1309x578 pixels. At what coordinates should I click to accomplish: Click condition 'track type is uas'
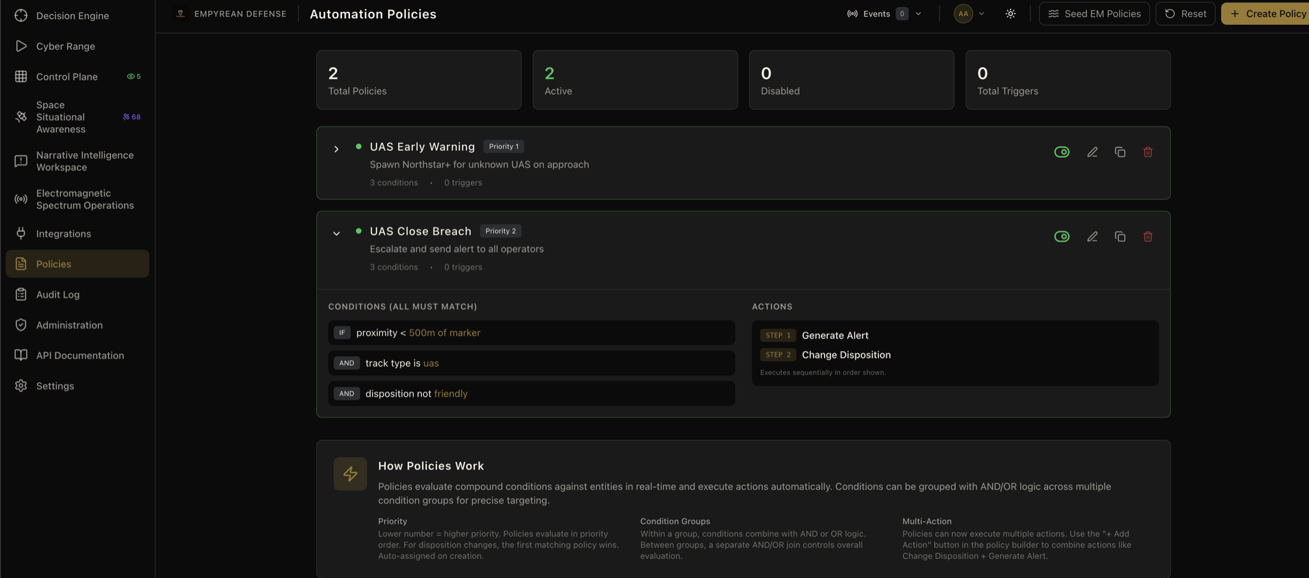click(x=532, y=363)
